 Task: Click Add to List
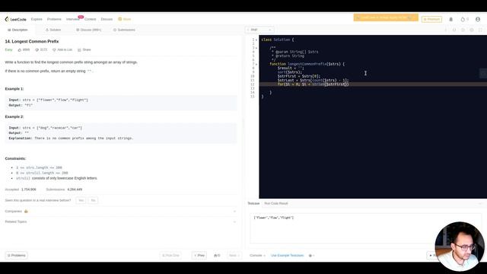[62, 49]
